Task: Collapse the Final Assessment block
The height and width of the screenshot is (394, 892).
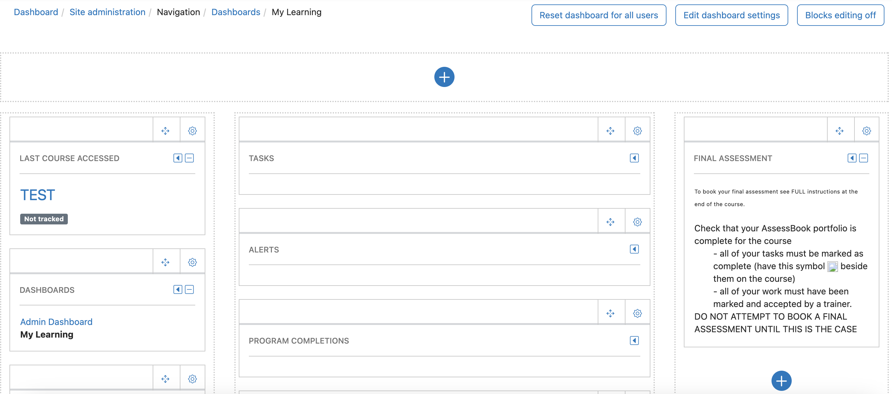Action: pyautogui.click(x=864, y=158)
